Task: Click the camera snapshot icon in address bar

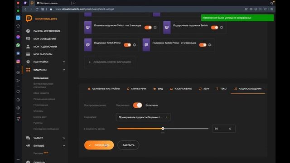Action: tap(251, 9)
